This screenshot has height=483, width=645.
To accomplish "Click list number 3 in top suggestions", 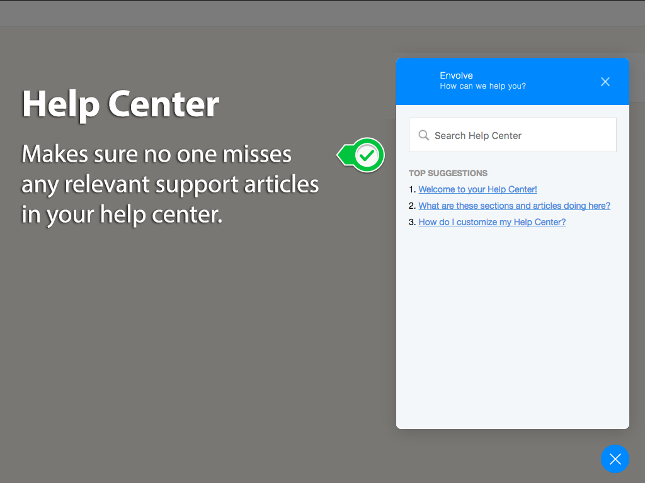I will (x=413, y=222).
